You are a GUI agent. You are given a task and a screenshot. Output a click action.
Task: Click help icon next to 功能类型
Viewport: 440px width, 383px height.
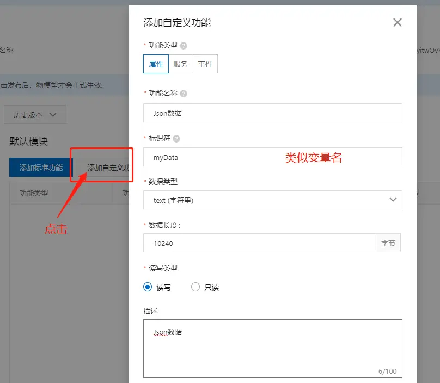tap(184, 46)
